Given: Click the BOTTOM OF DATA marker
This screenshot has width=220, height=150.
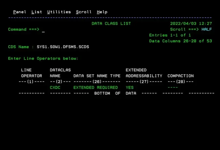Looking at the screenshot, I should coord(115,93).
